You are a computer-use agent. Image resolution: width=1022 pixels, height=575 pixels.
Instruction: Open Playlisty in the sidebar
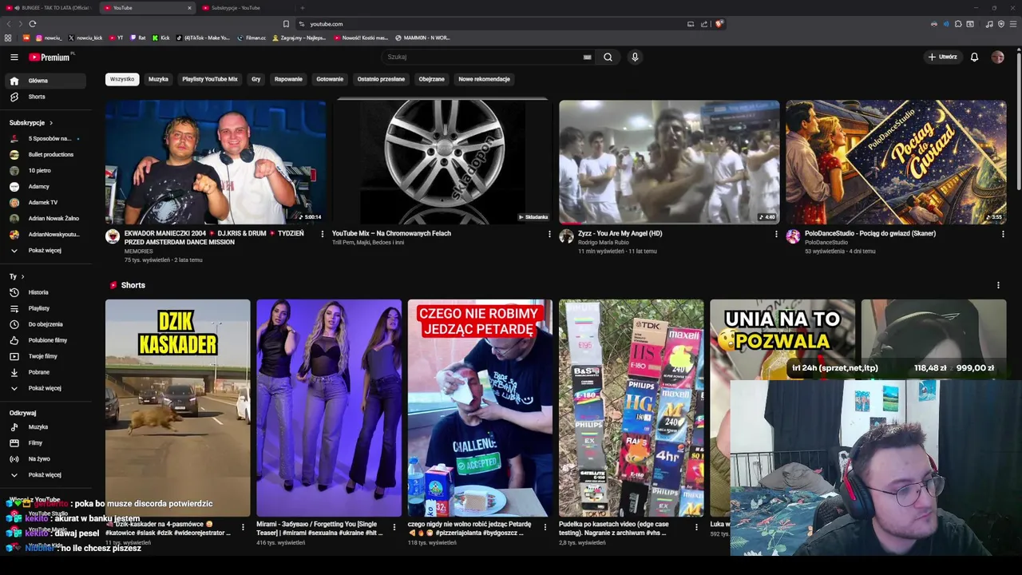coord(46,308)
